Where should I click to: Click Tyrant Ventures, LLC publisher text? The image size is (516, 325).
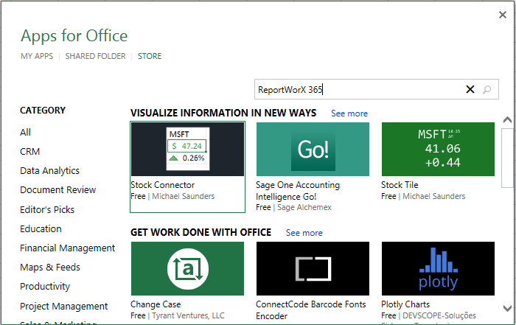click(x=188, y=316)
